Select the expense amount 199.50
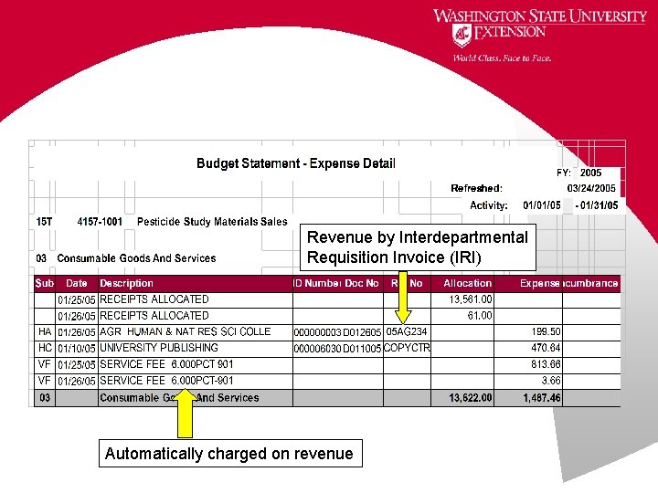Screen dimensions: 658x493 click(x=546, y=332)
